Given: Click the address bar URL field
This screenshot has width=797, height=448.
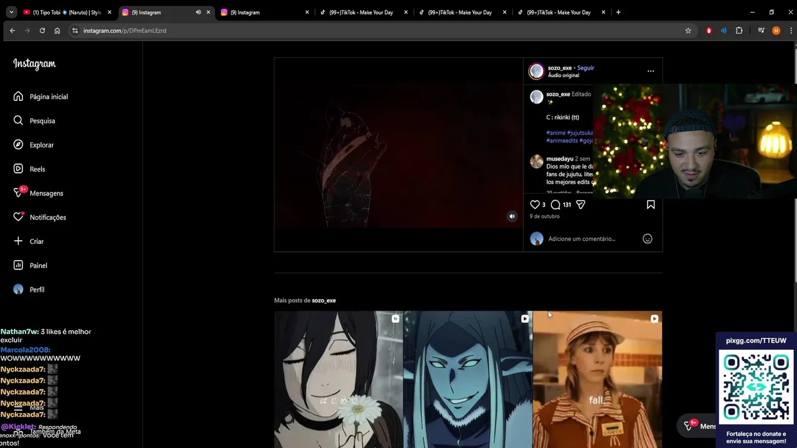Looking at the screenshot, I should click(x=374, y=30).
